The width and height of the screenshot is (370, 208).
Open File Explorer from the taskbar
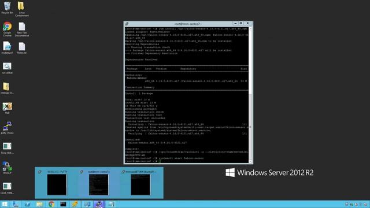(x=39, y=204)
